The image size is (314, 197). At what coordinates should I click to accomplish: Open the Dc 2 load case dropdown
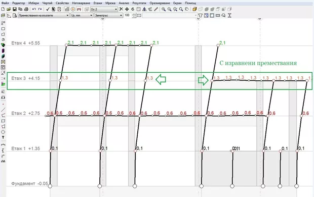pyautogui.click(x=104, y=10)
